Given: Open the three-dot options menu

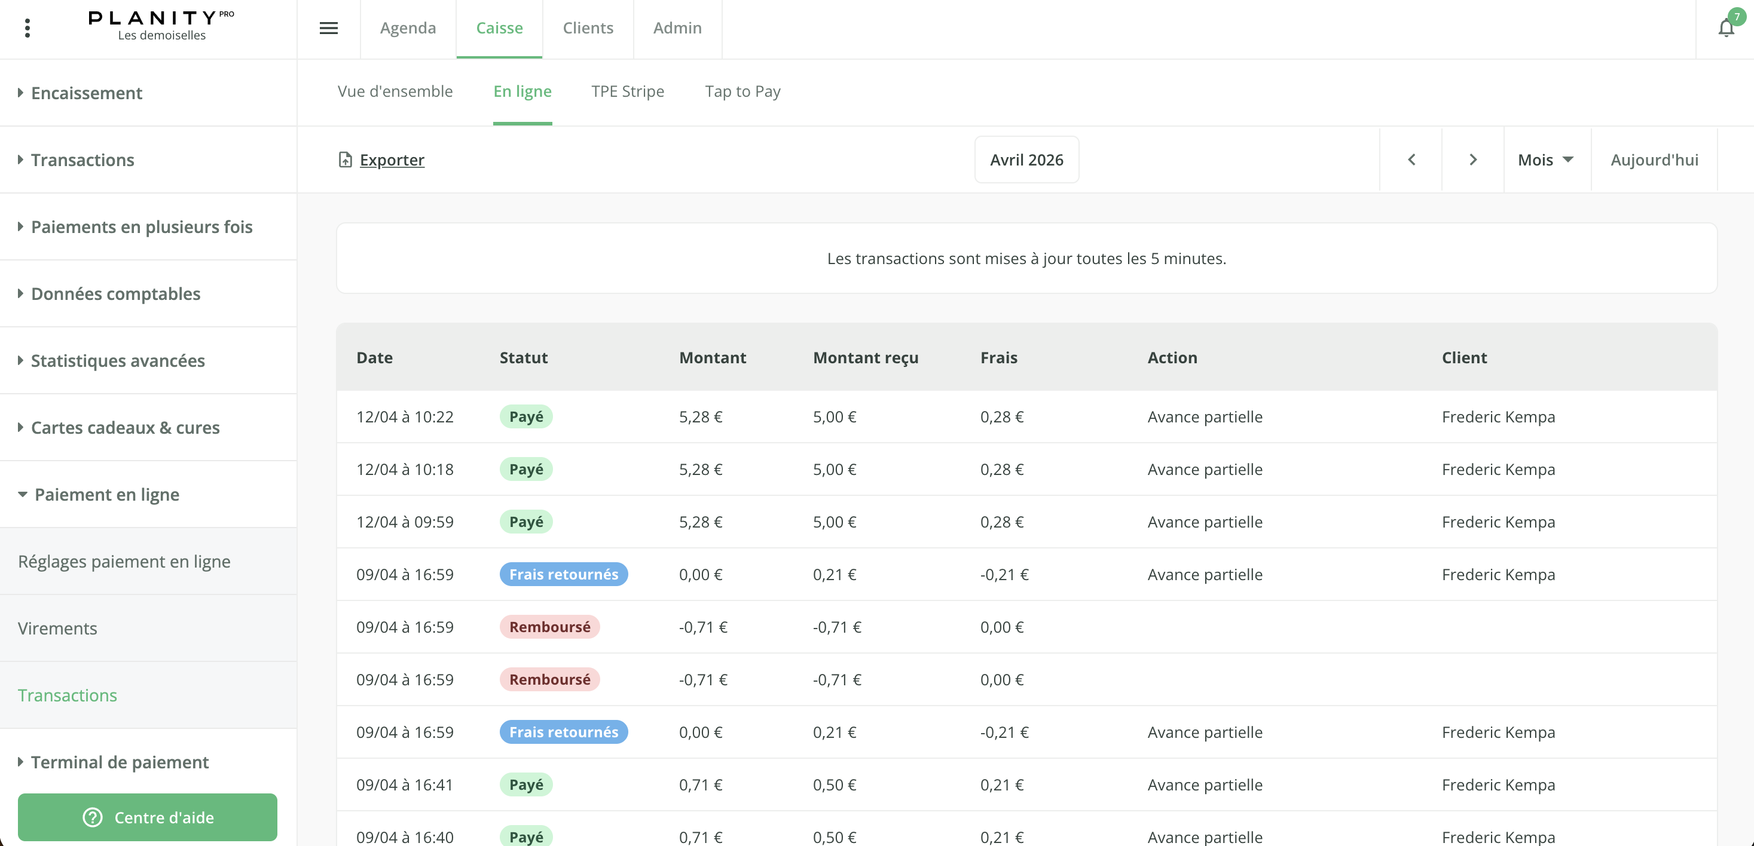Looking at the screenshot, I should click(27, 28).
